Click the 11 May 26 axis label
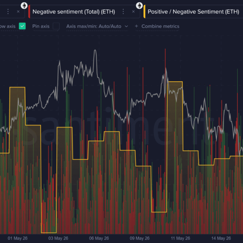Viewport: 243px width, 243px height. tap(180, 238)
